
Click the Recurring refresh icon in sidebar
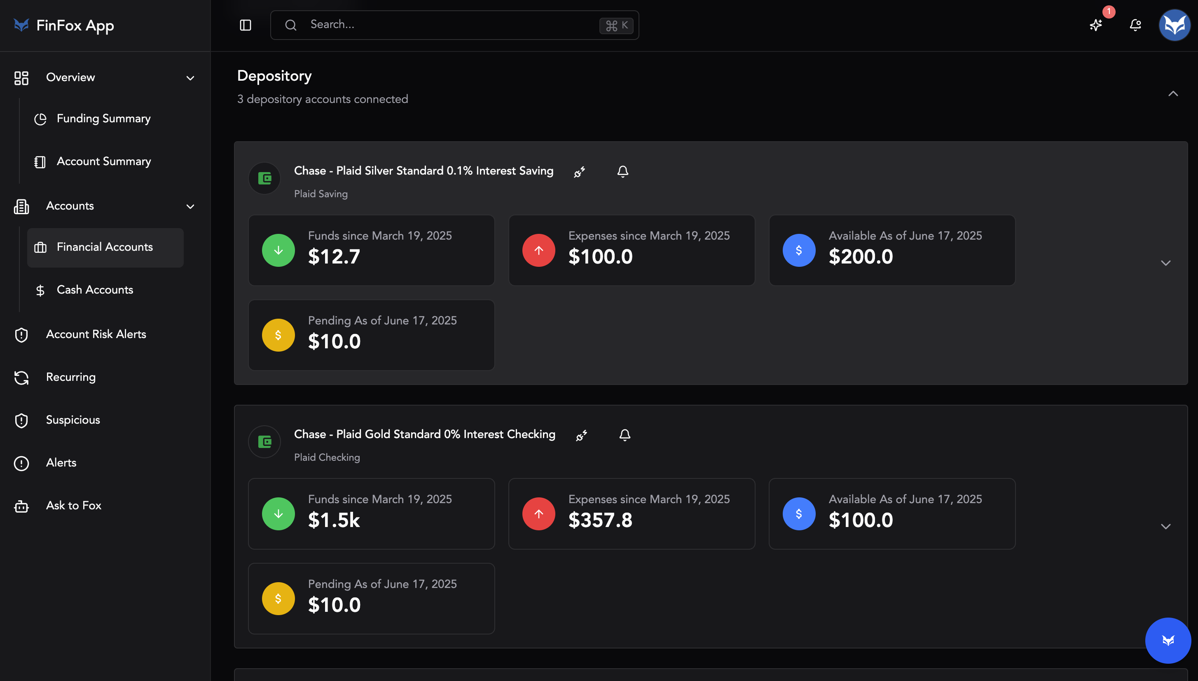[x=21, y=378]
